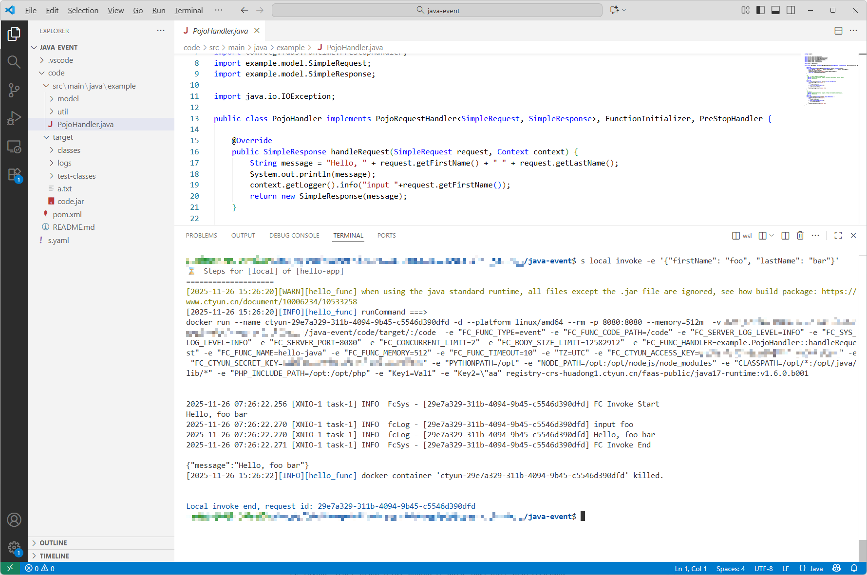Open pom.xml in the explorer
Viewport: 867px width, 575px height.
(x=67, y=214)
